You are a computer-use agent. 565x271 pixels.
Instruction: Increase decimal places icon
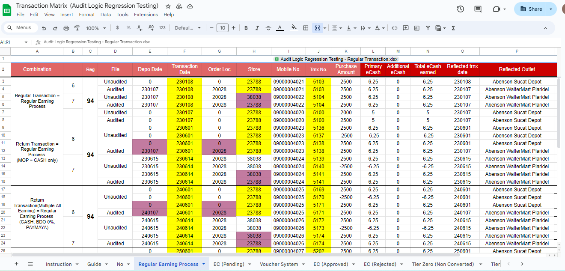click(x=151, y=28)
